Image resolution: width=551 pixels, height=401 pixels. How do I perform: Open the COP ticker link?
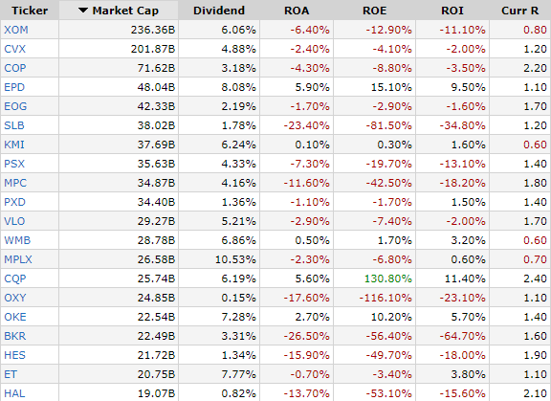pyautogui.click(x=14, y=68)
